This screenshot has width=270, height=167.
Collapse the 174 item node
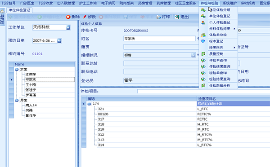(x=89, y=104)
